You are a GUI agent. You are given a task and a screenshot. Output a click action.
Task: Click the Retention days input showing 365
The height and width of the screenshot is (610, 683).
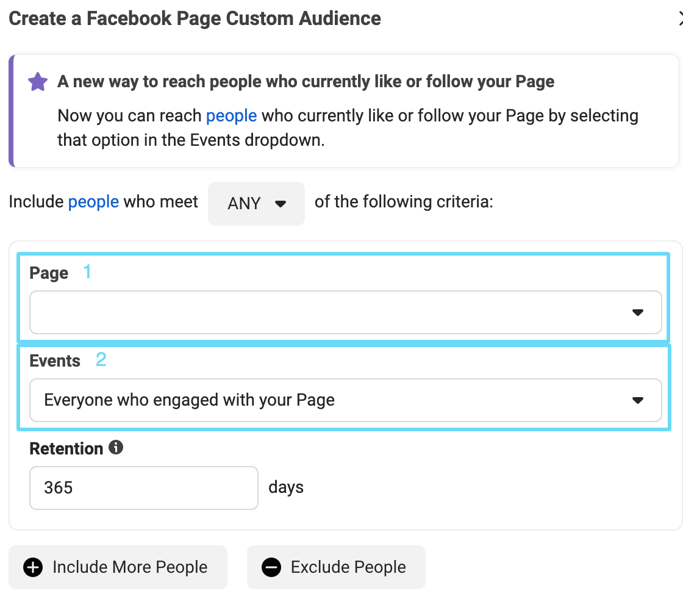point(143,487)
